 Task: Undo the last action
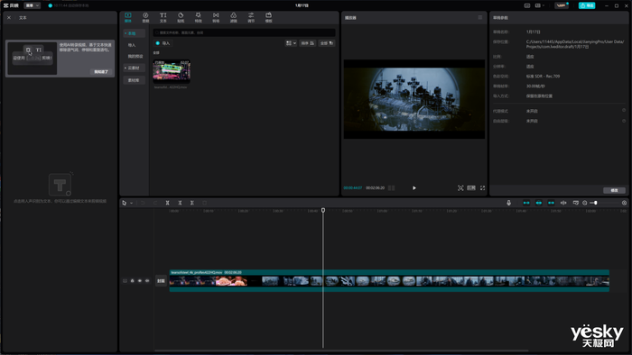point(143,203)
